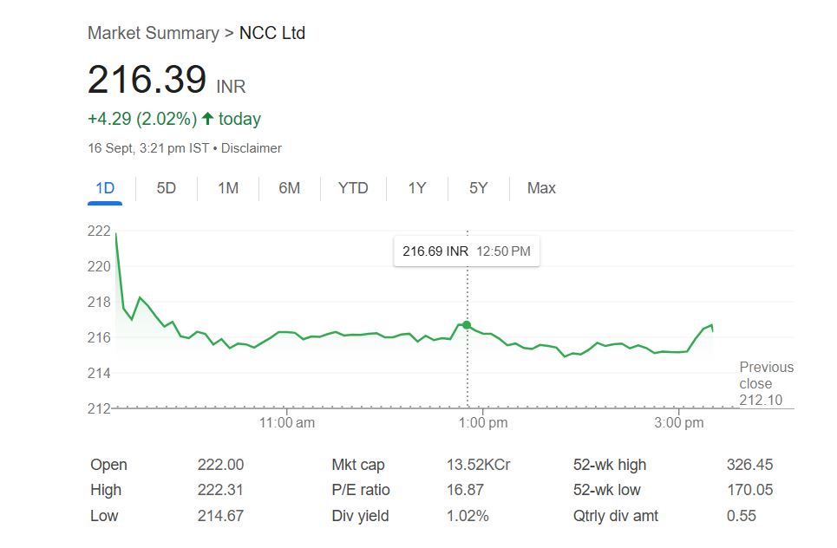Click the green dot marker on chart
The image size is (837, 548).
tap(467, 325)
